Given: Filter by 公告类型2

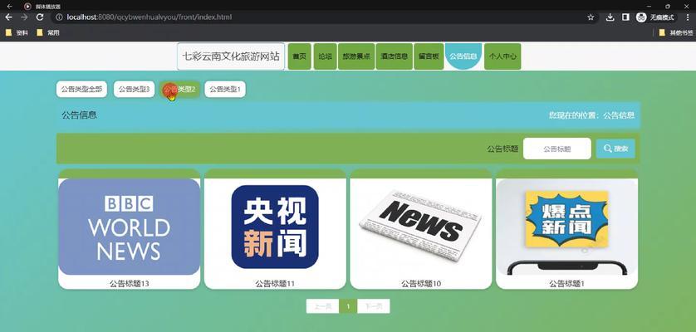Looking at the screenshot, I should pos(179,89).
